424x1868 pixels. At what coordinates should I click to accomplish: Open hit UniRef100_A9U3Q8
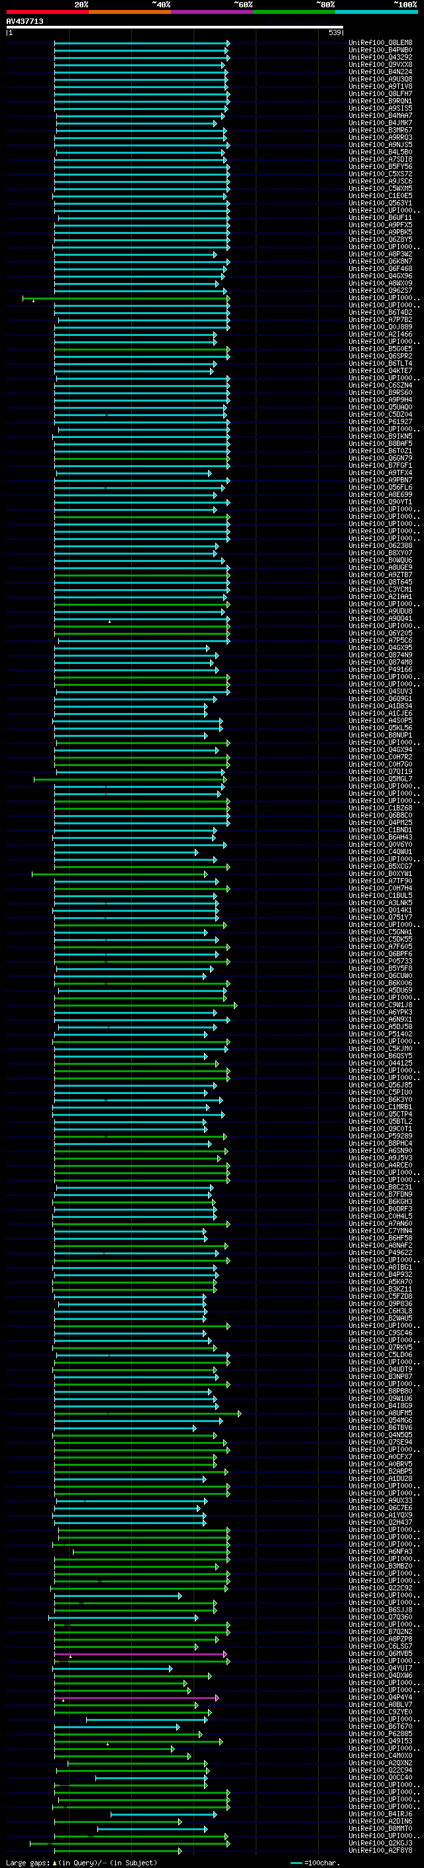point(380,79)
